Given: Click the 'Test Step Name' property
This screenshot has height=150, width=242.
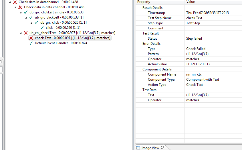Looking at the screenshot, I should pos(160,18).
